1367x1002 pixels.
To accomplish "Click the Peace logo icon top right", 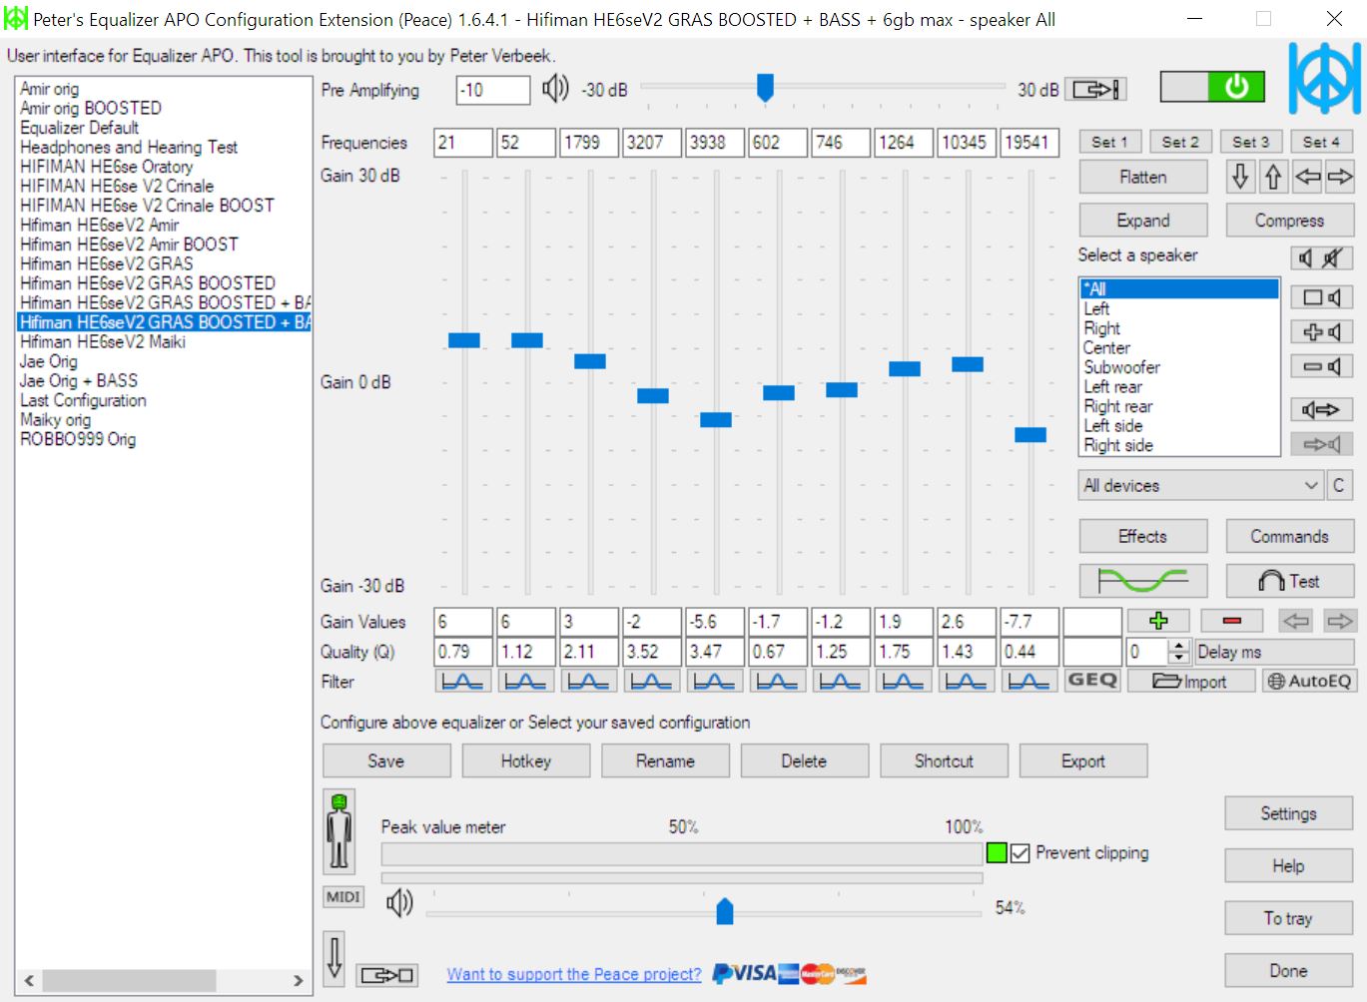I will pyautogui.click(x=1324, y=78).
